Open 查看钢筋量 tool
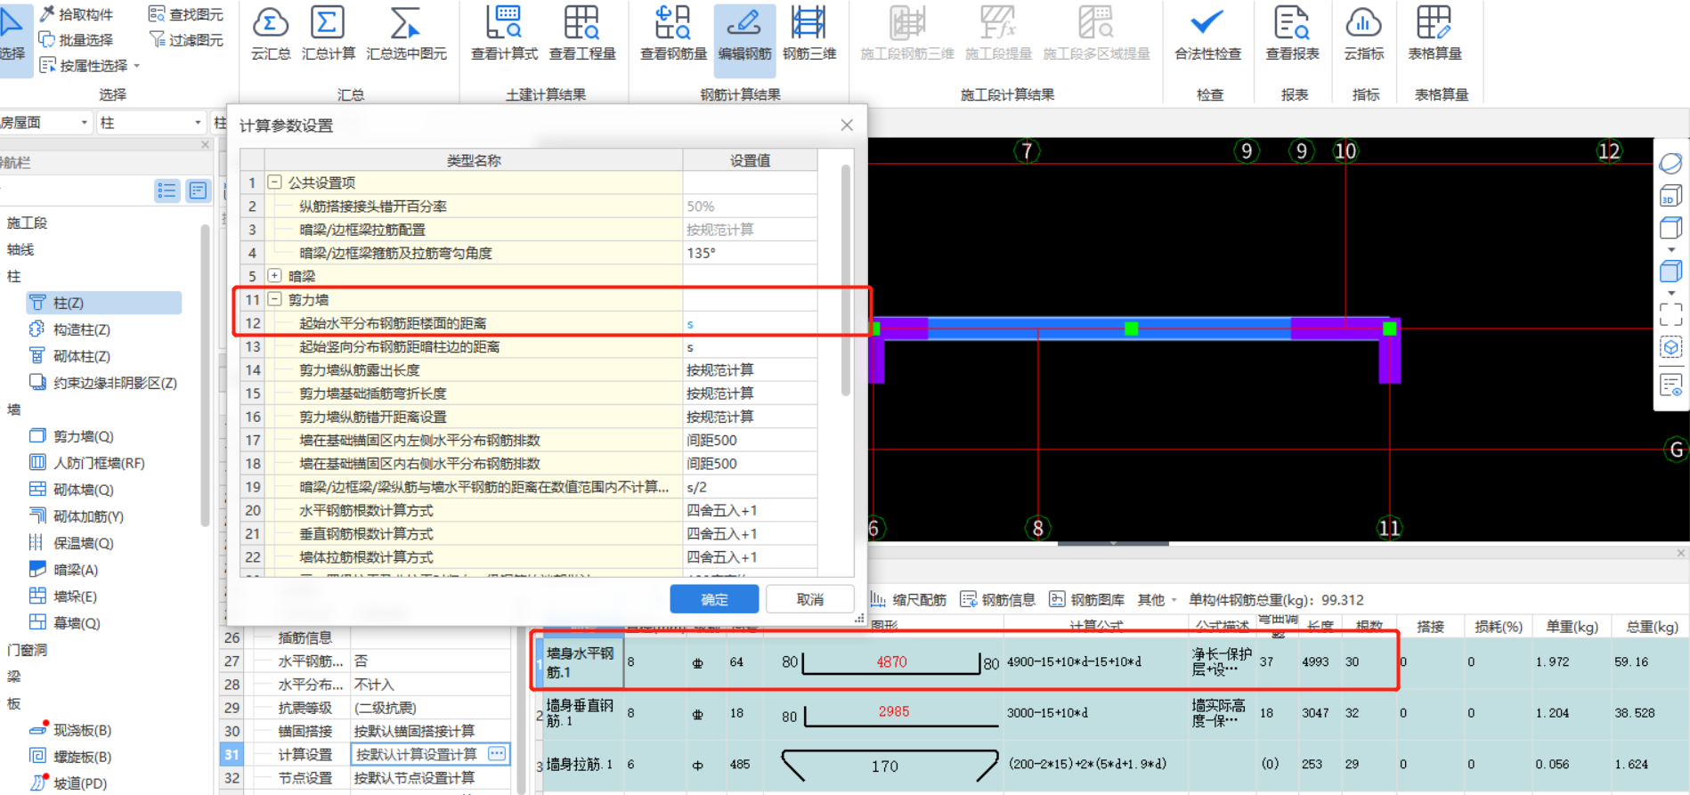The image size is (1690, 795). (x=673, y=34)
